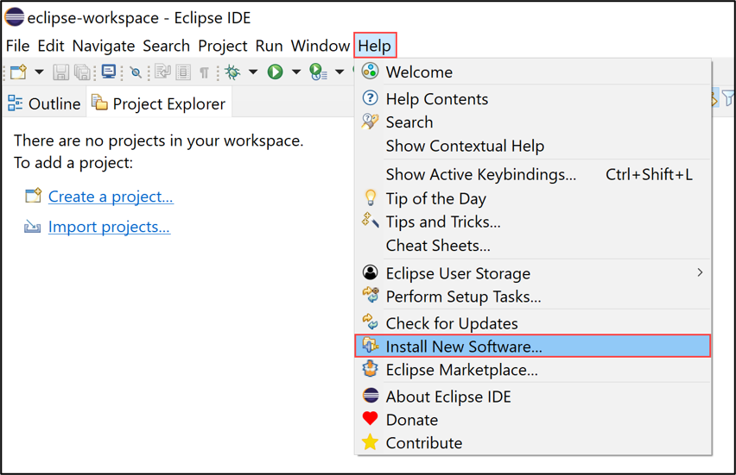Switch to the Project Explorer tab
736x475 pixels.
tap(159, 103)
